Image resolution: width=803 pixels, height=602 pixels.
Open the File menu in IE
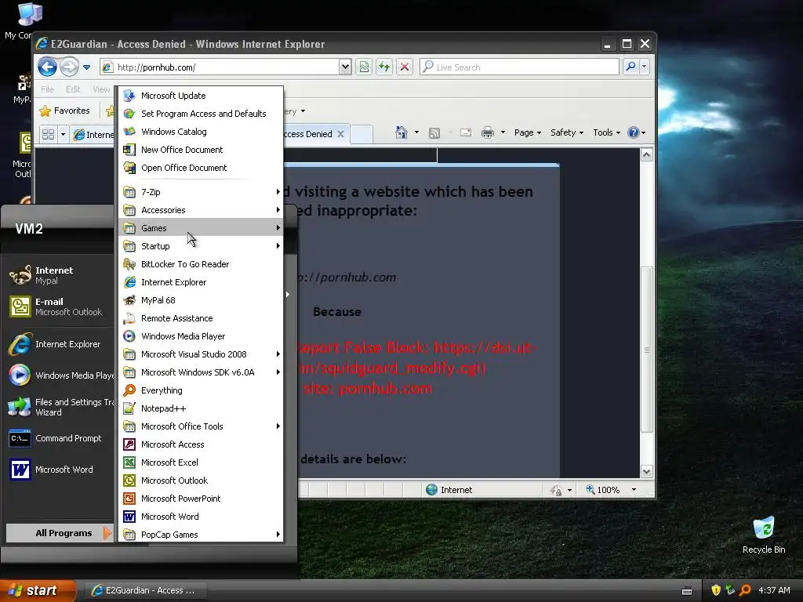click(48, 89)
